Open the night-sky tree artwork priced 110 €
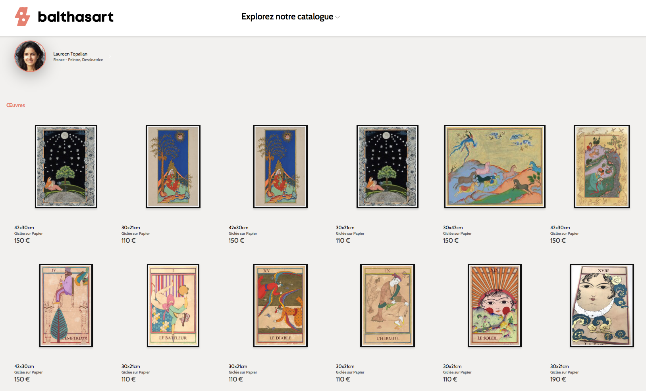 tap(388, 167)
